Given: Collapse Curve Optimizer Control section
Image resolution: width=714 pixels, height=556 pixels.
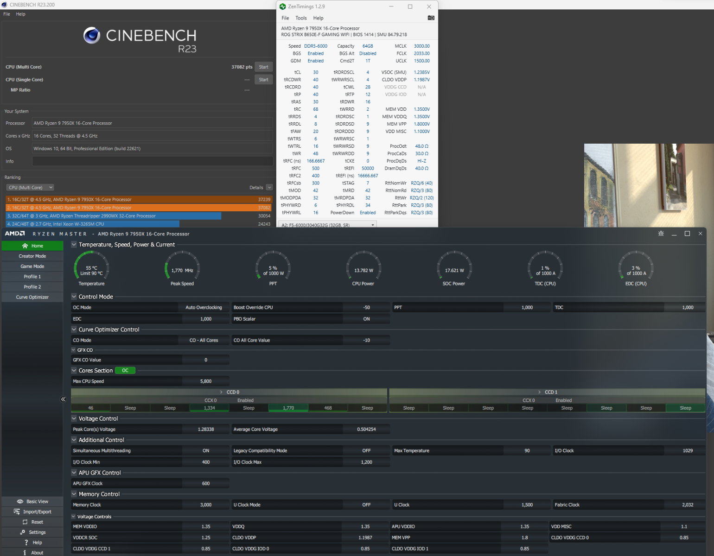Looking at the screenshot, I should pyautogui.click(x=74, y=329).
